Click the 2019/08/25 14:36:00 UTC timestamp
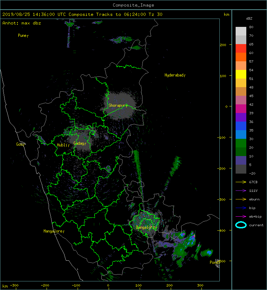Viewport: 267px width, 290px height. click(34, 14)
